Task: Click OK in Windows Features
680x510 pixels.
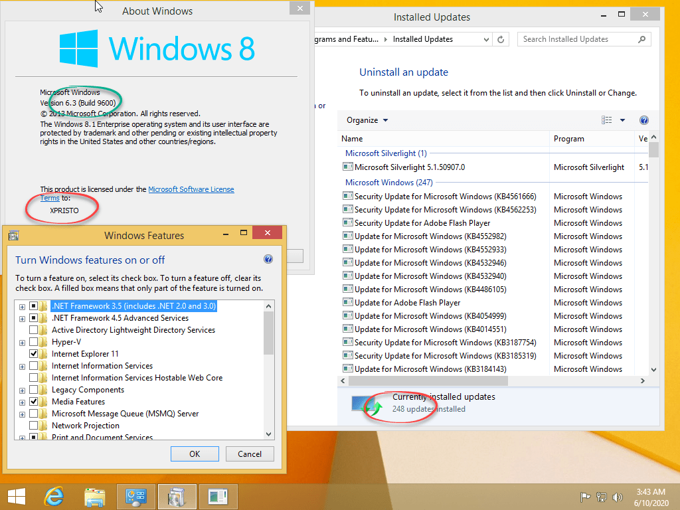Action: pos(195,454)
